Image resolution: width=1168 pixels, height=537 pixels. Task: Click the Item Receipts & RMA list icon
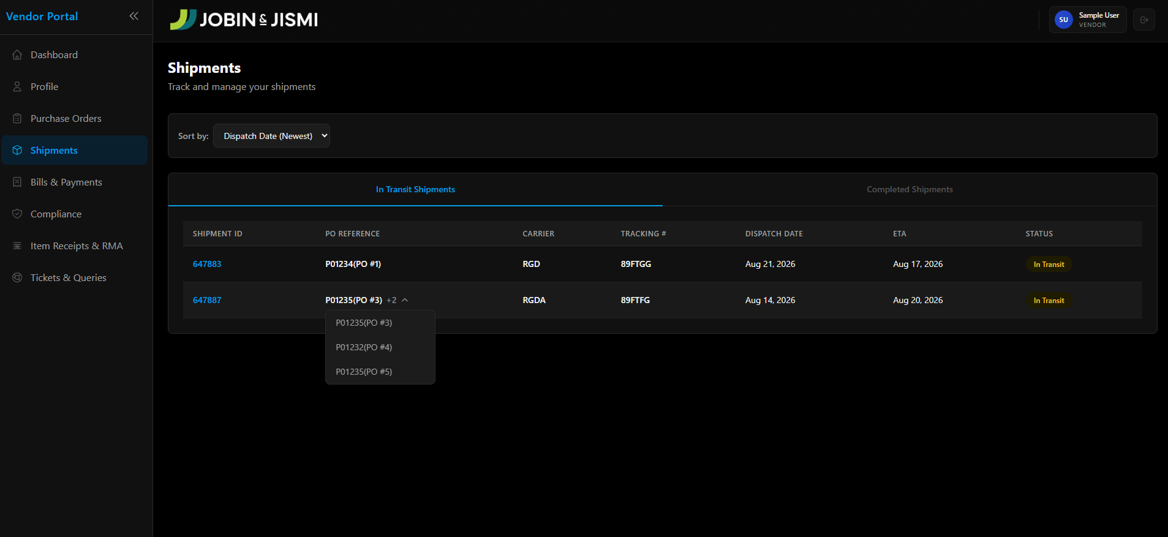tap(17, 246)
